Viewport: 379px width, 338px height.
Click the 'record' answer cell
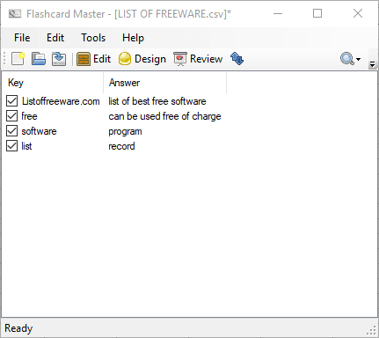tap(121, 146)
